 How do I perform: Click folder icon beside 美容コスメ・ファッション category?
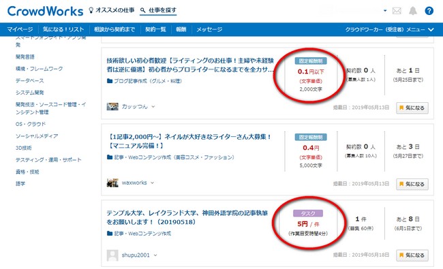tap(110, 157)
